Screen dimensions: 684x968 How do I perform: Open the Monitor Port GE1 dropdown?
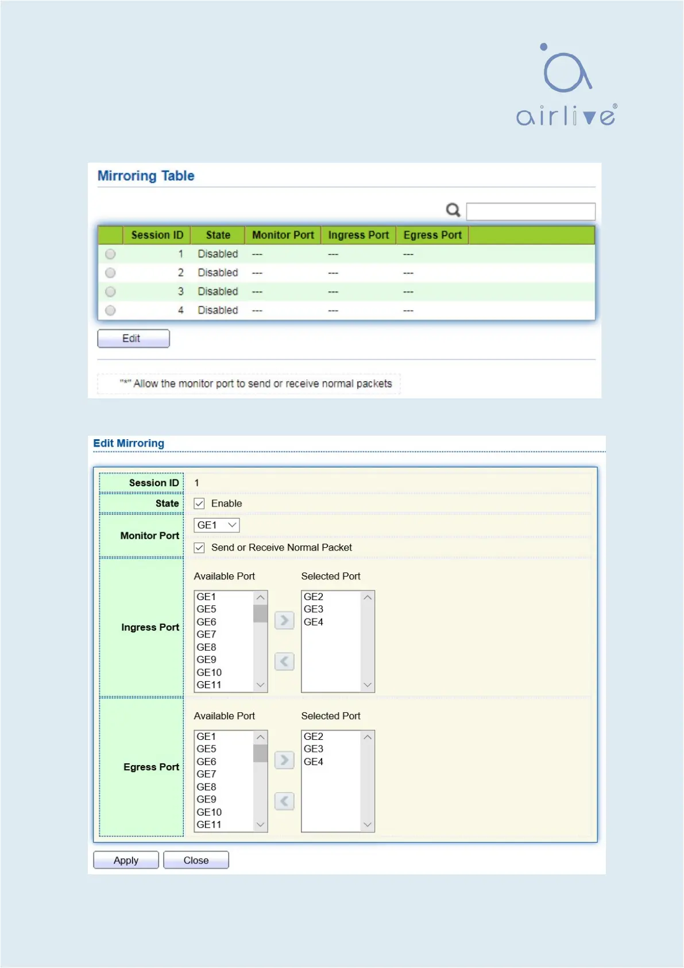217,525
